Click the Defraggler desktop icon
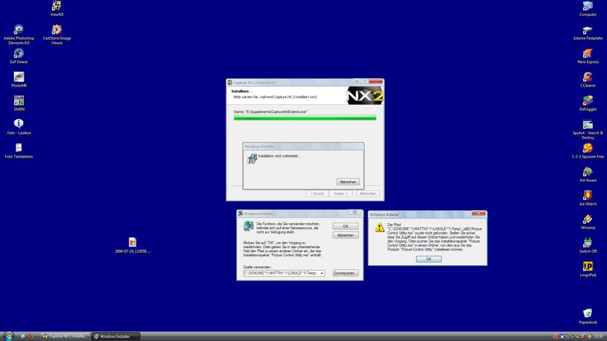 [587, 102]
